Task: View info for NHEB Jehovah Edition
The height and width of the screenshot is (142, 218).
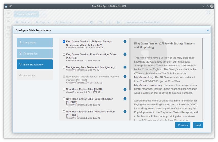Action: [x=125, y=99]
